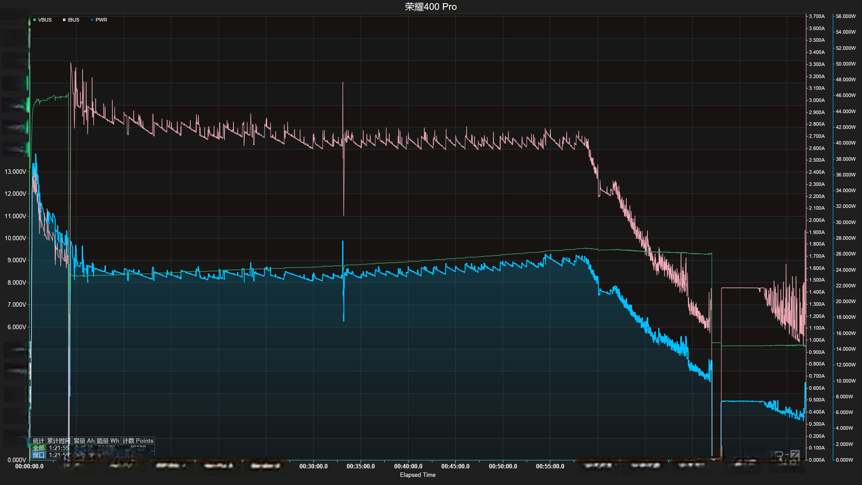This screenshot has width=862, height=485.
Task: Click the 1.500A current axis label
Action: pos(817,280)
